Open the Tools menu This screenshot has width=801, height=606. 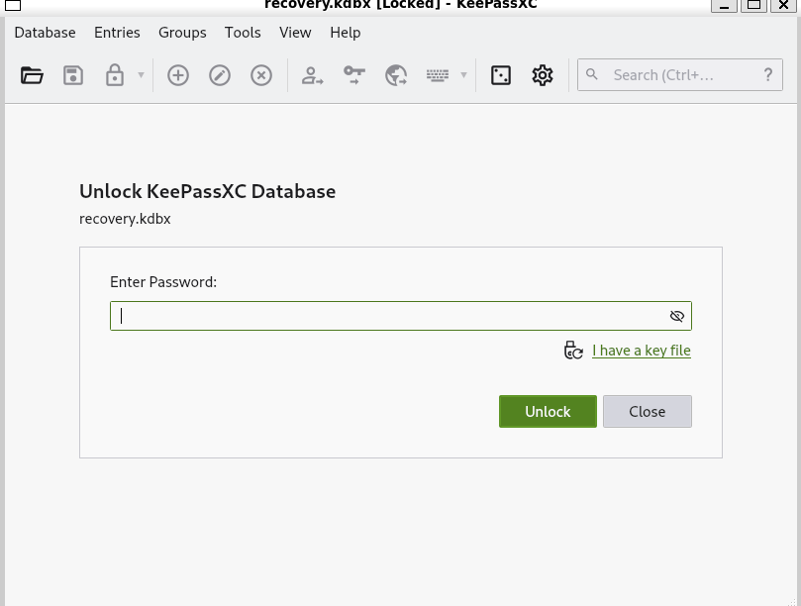[x=243, y=33]
